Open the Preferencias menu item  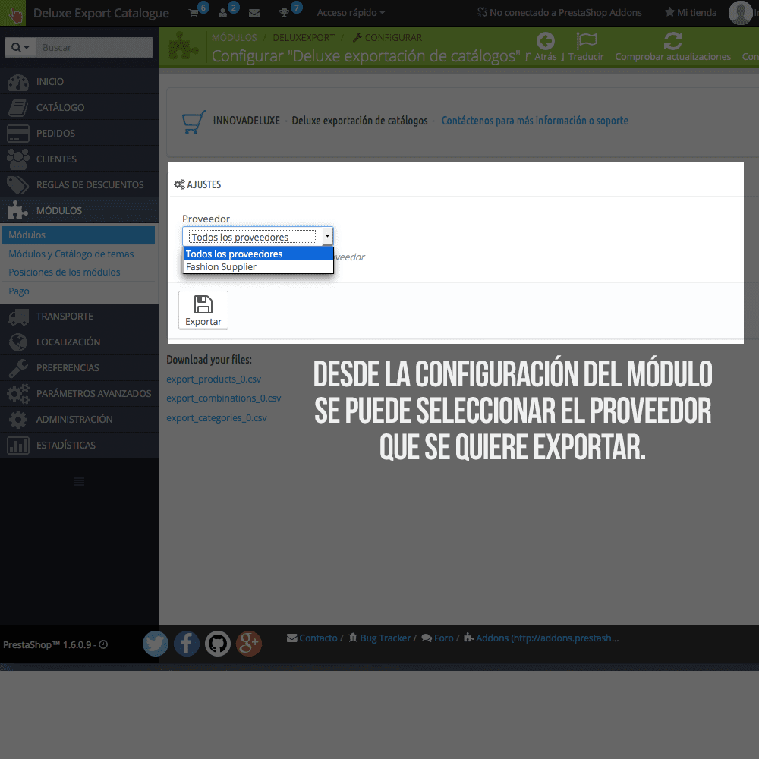[79, 367]
